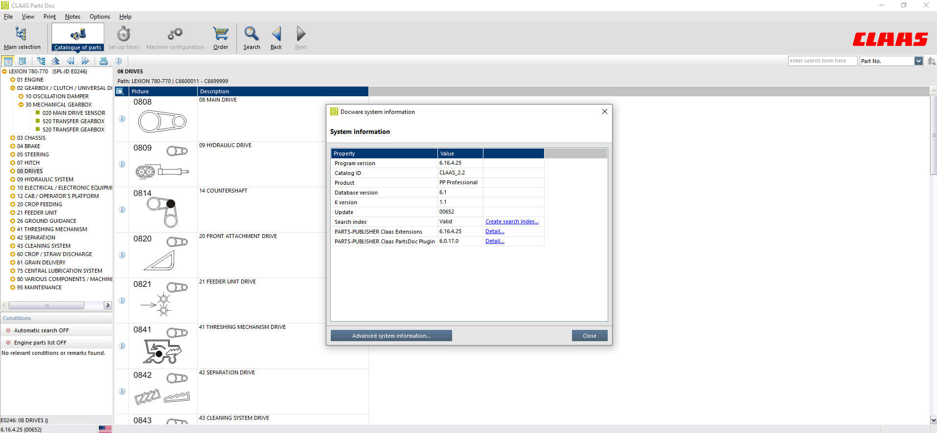Click Machine configuration gears icon
The image size is (937, 433).
[175, 34]
